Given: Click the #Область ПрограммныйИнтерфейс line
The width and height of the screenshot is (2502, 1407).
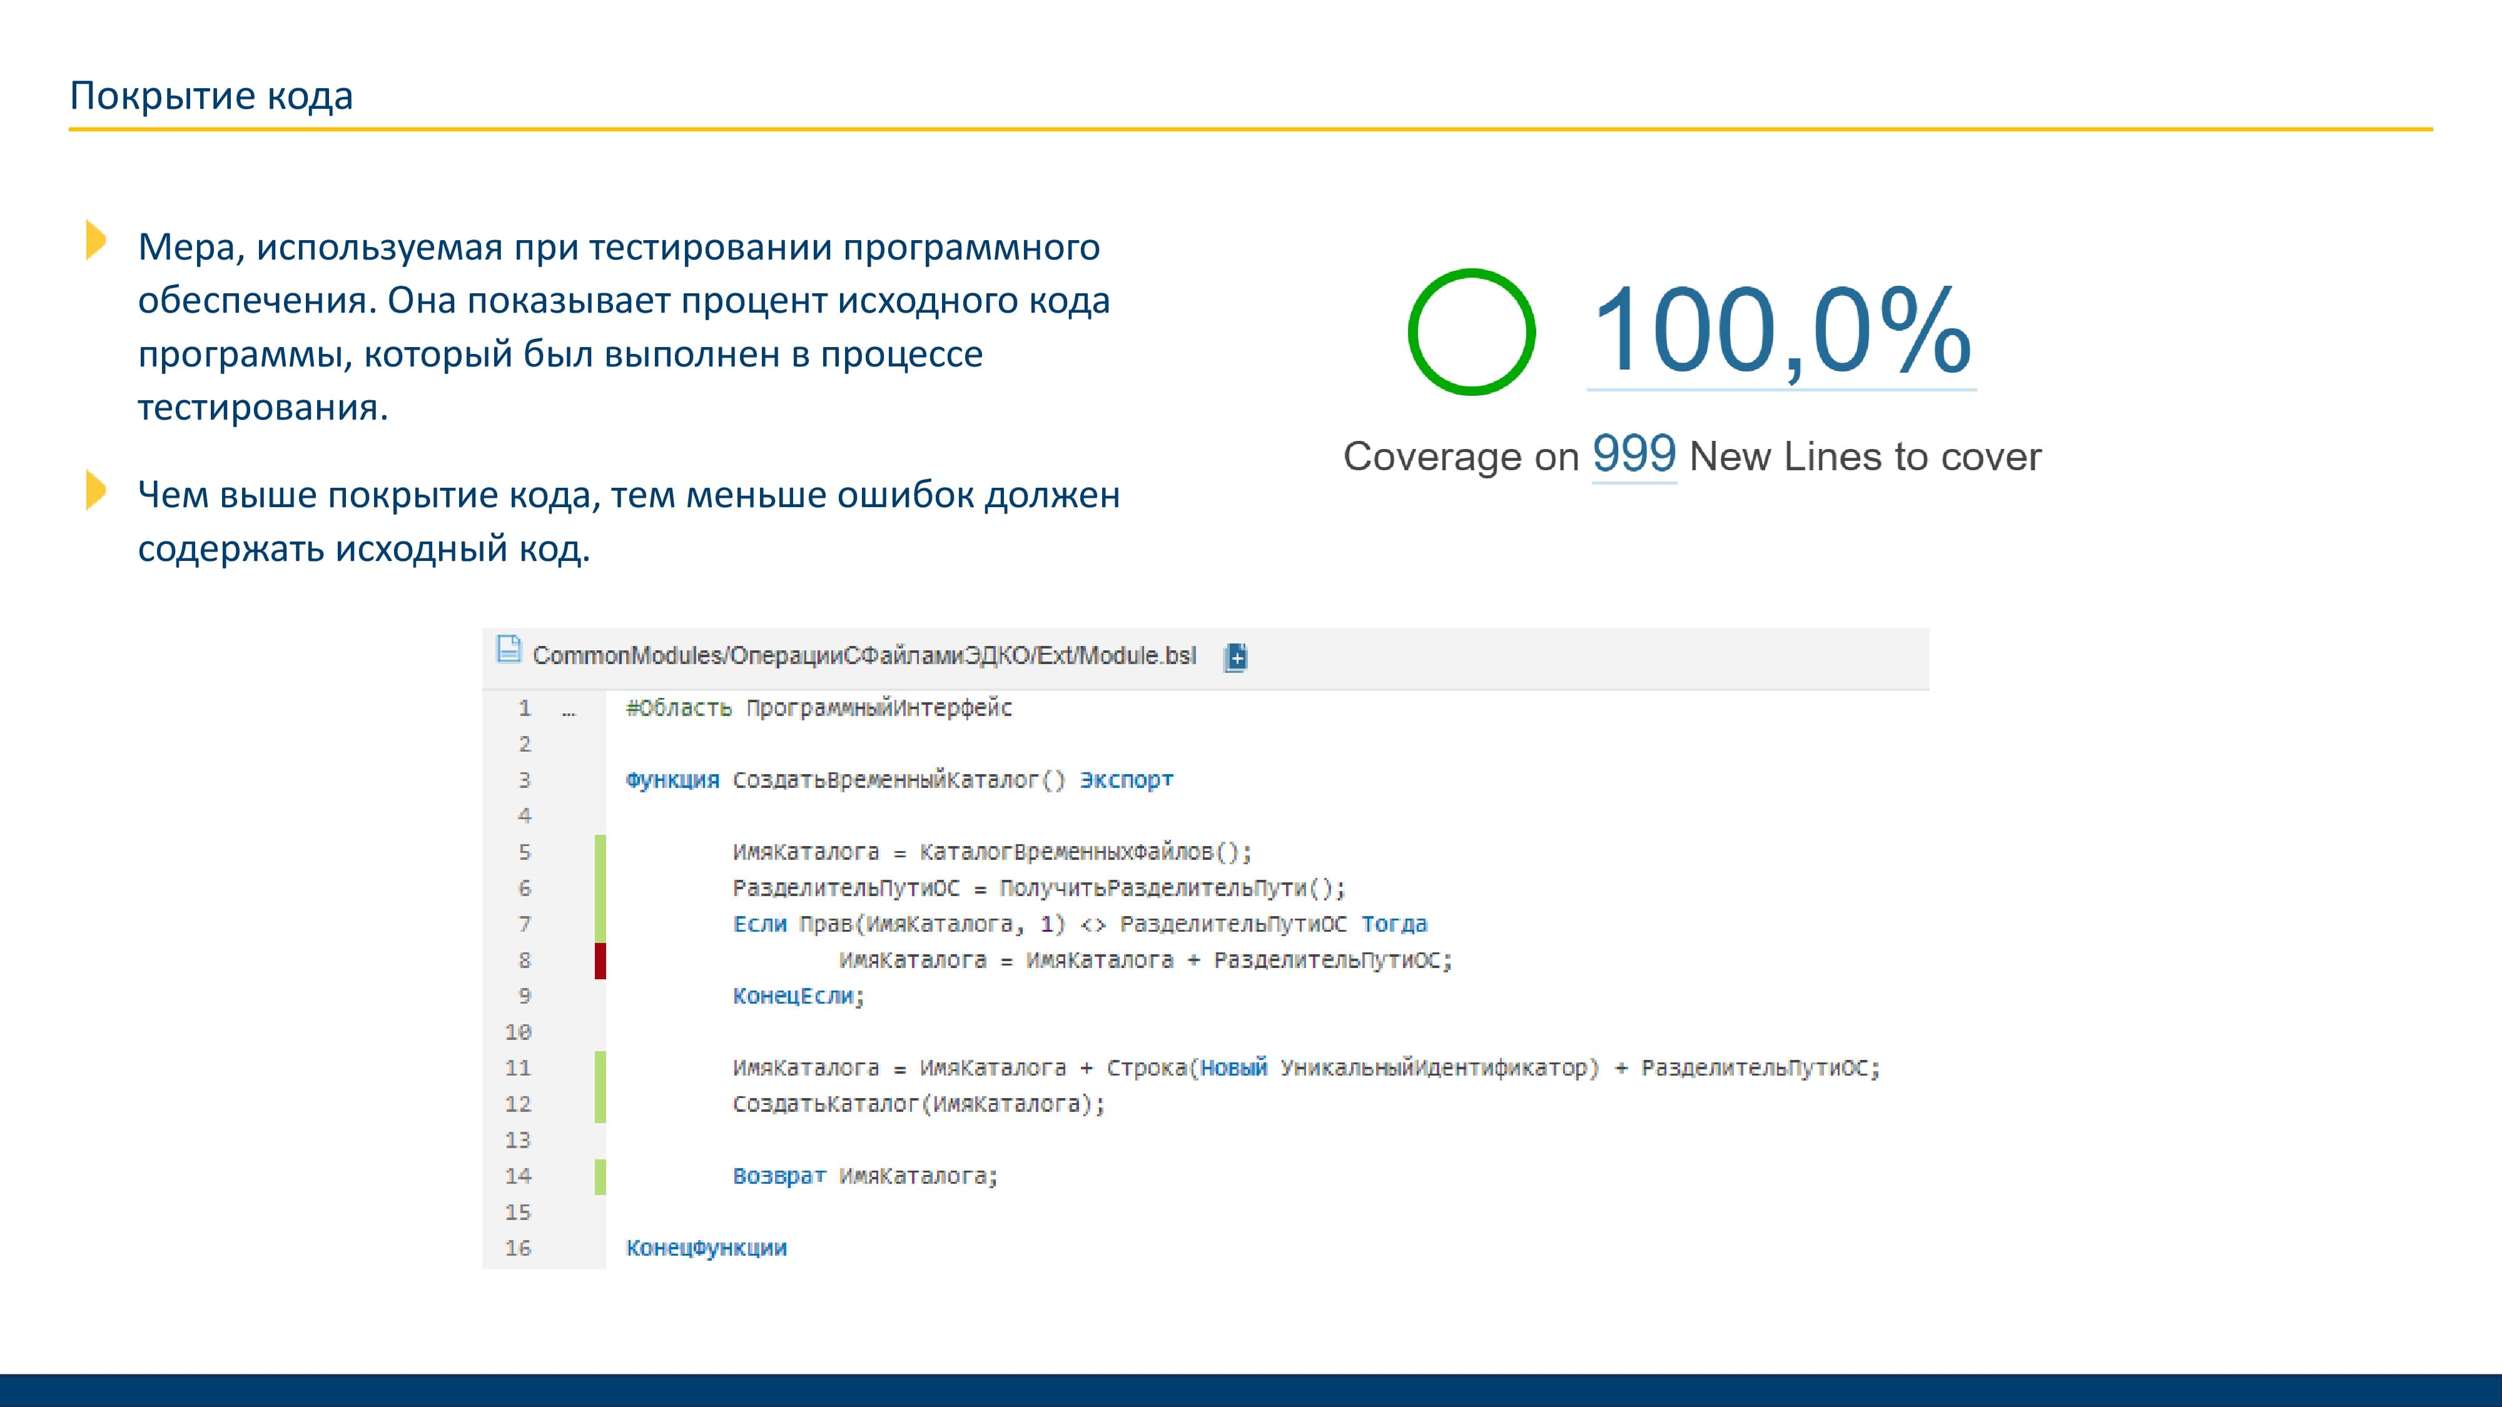Looking at the screenshot, I should (819, 708).
